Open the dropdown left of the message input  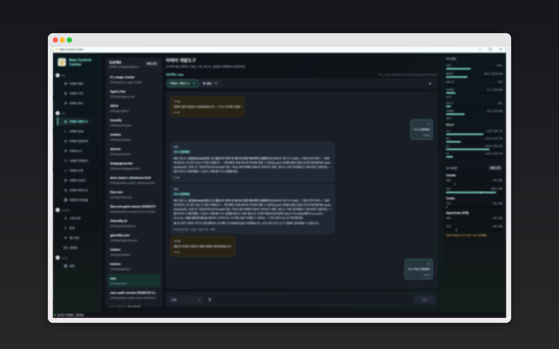(186, 299)
